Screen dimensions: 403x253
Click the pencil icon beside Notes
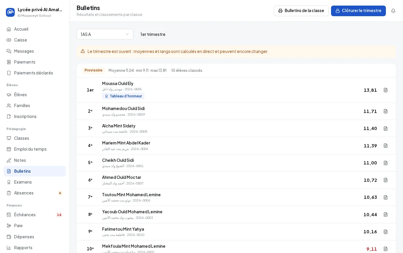[x=9, y=160]
